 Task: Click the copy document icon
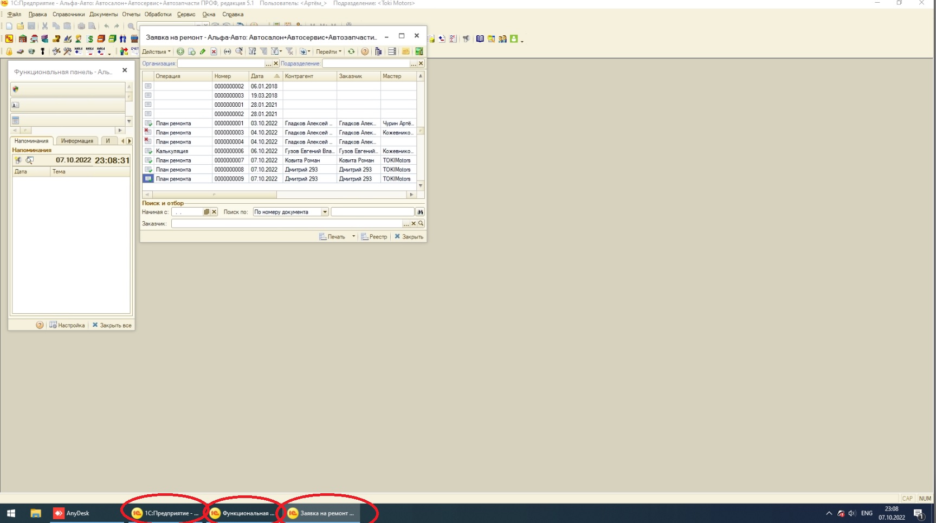[x=191, y=51]
